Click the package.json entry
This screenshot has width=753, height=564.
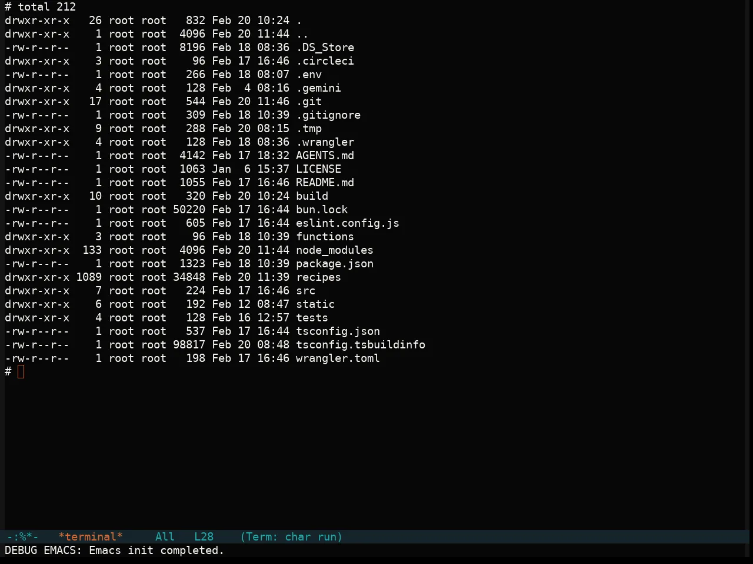[335, 264]
